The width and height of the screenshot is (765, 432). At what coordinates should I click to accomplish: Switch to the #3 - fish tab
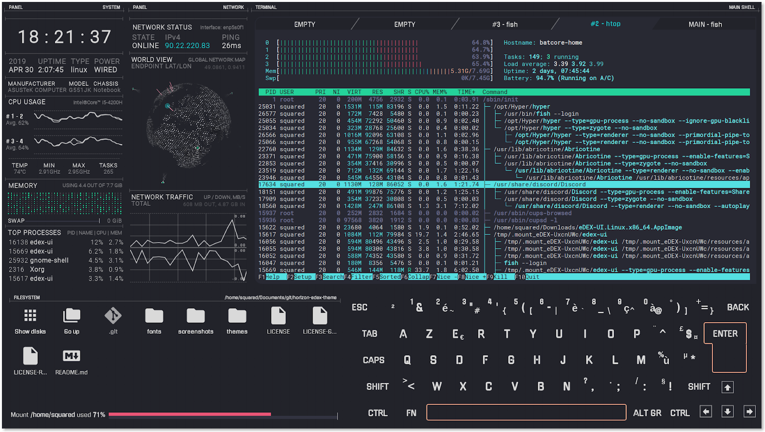[505, 24]
